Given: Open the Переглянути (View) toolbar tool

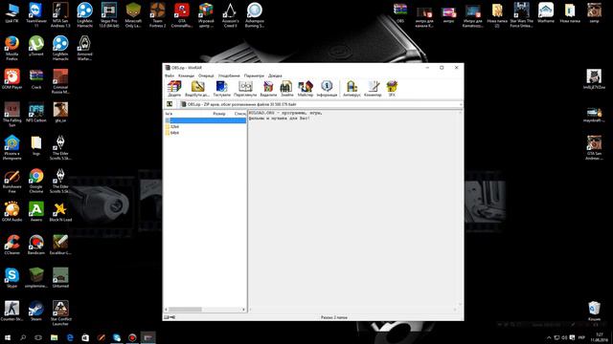Looking at the screenshot, I should (245, 89).
